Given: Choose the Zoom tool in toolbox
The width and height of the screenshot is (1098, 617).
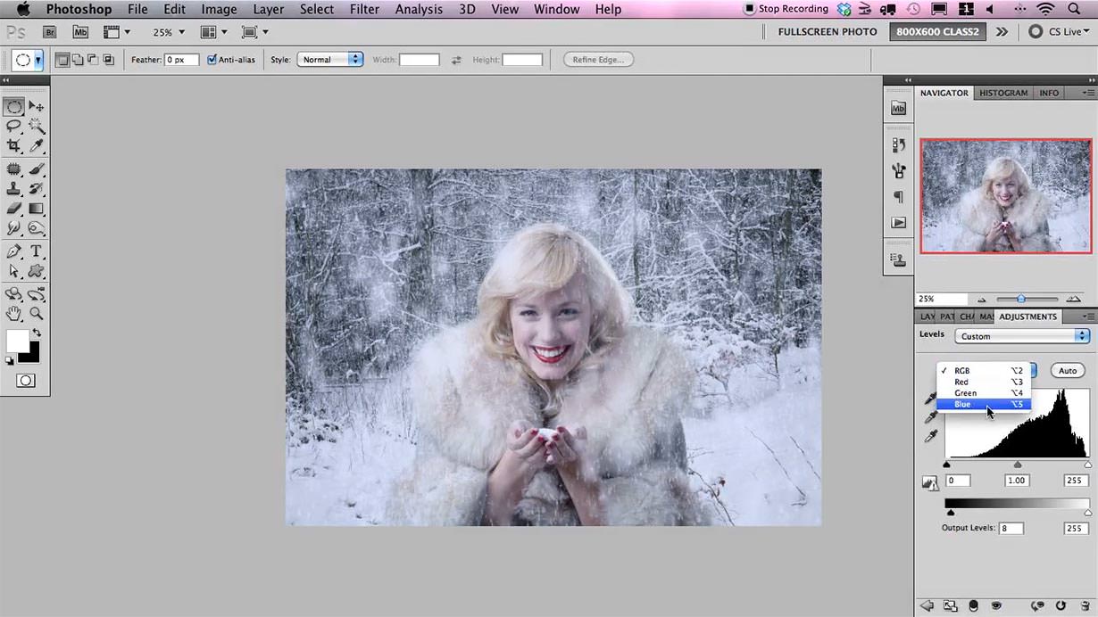Looking at the screenshot, I should coord(37,313).
